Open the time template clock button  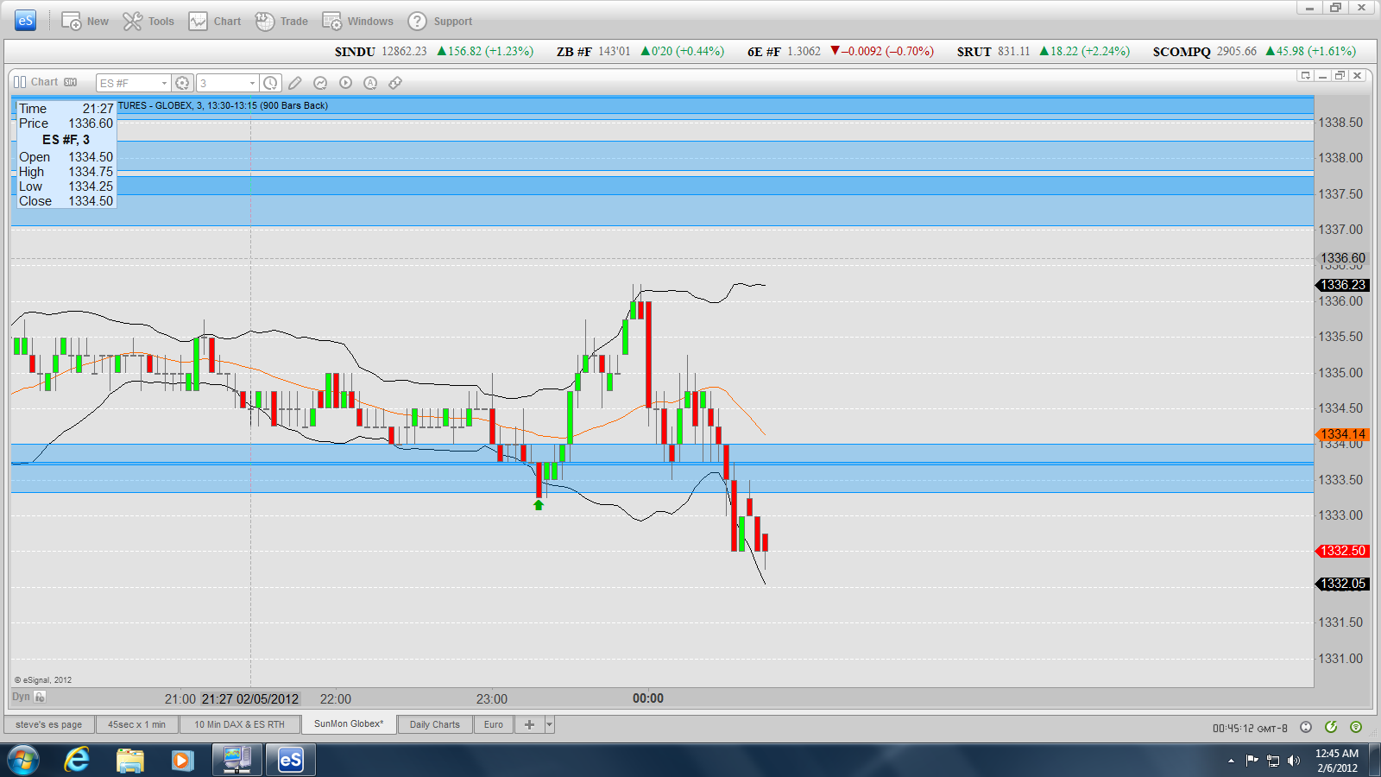tap(270, 83)
